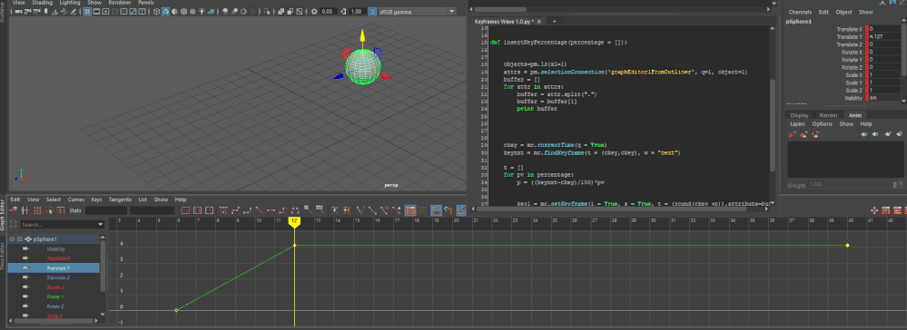This screenshot has height=330, width=907.
Task: Click the key at frame 40
Action: click(x=847, y=246)
